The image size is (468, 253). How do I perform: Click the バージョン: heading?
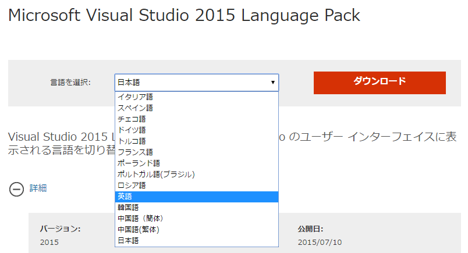click(60, 229)
